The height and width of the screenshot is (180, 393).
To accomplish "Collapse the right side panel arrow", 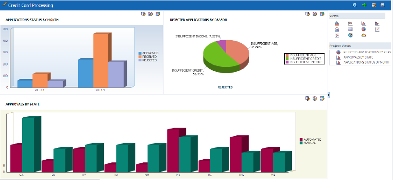I will [328, 95].
